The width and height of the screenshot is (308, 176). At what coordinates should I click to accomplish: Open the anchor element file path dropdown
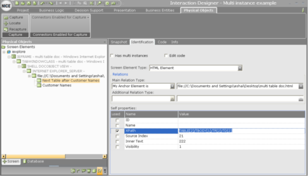coord(301,86)
